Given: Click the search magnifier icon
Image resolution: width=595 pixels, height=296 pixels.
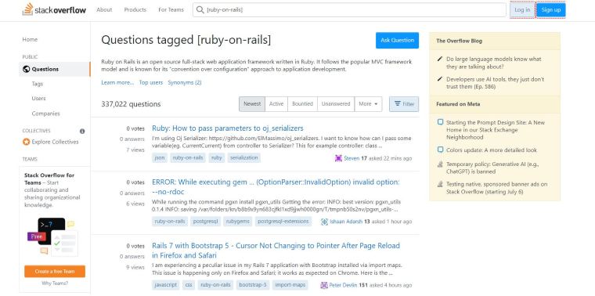Looking at the screenshot, I should tap(200, 10).
